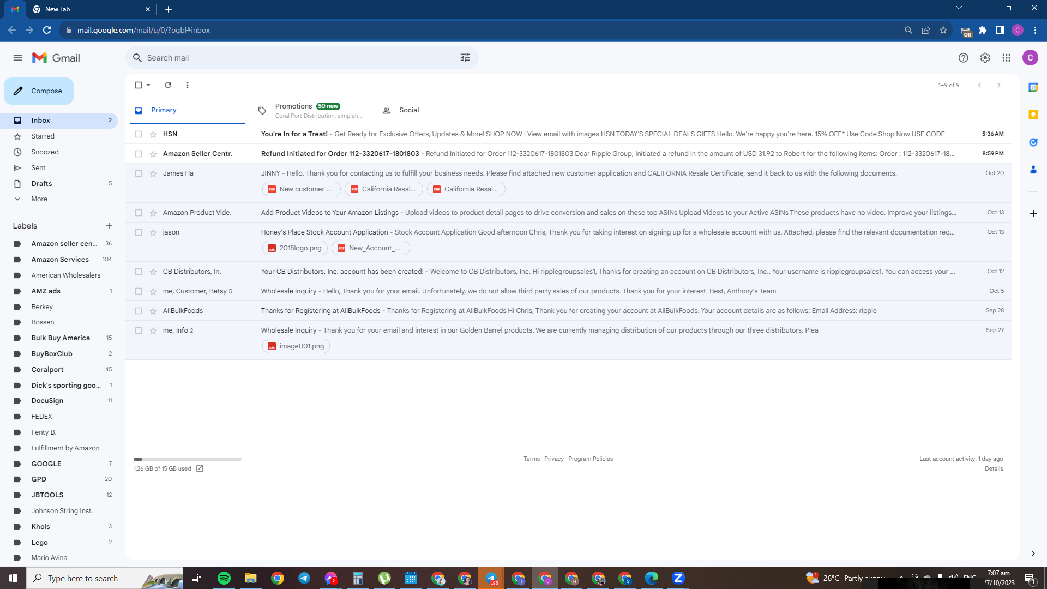Open the 2018logo.png attachment chip

[x=295, y=248]
